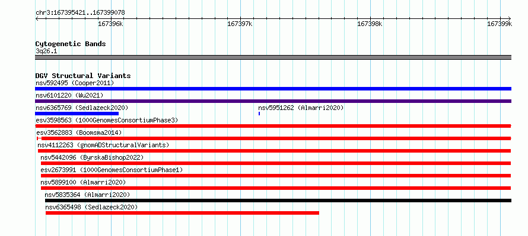The height and width of the screenshot is (236, 528).
Task: Click the 167397k ruler tick label
Action: click(x=240, y=24)
